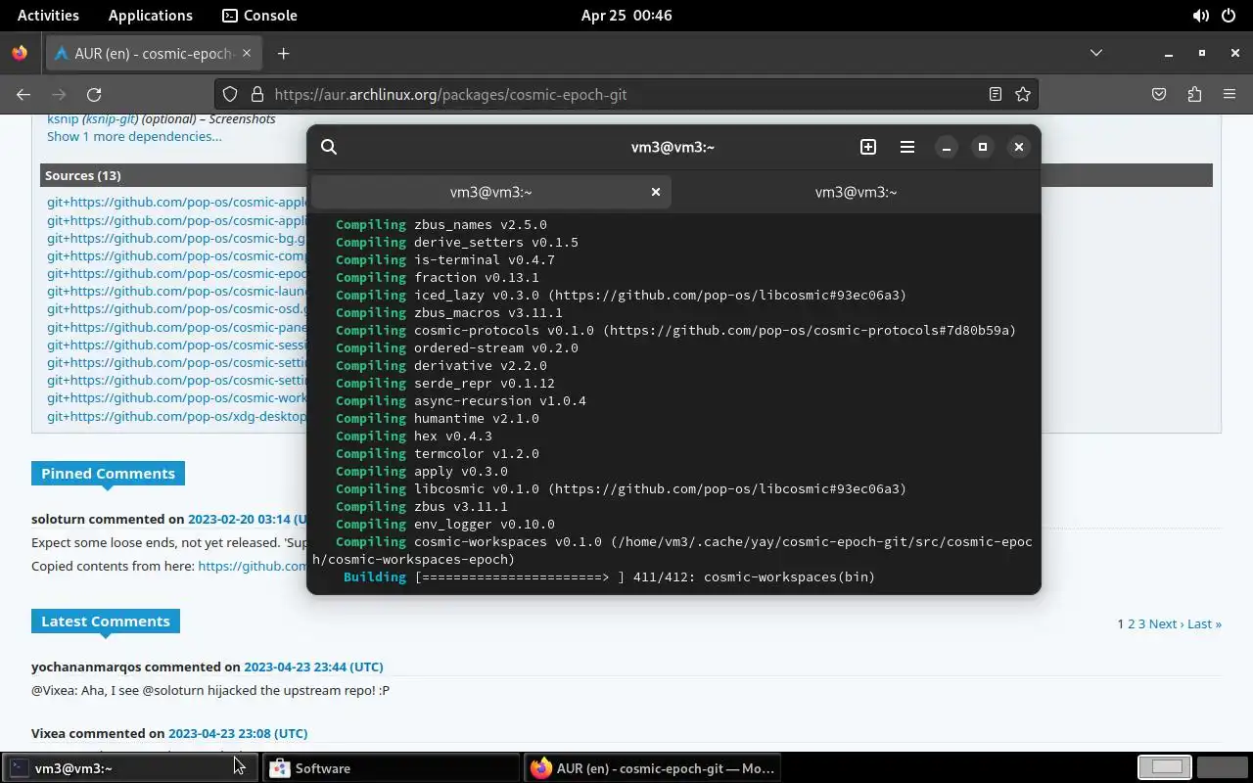Select the first vm3@vm3:~ terminal tab
This screenshot has height=783, width=1253.
coord(490,192)
